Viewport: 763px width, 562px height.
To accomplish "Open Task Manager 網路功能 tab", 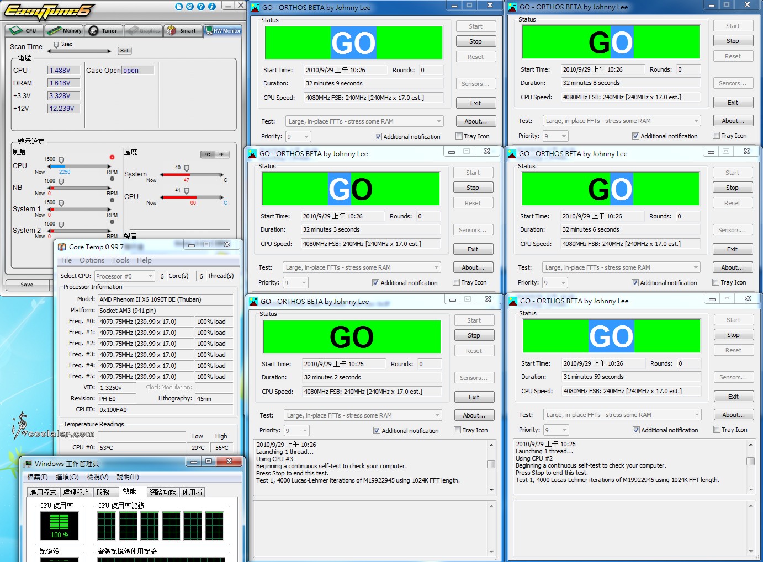I will tap(162, 492).
